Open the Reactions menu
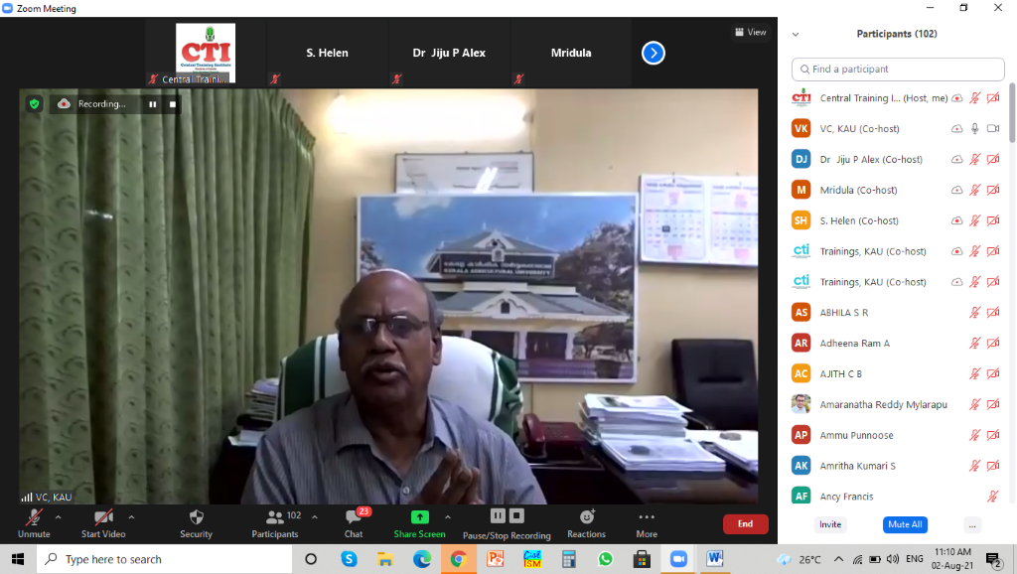This screenshot has height=574, width=1017. (586, 523)
